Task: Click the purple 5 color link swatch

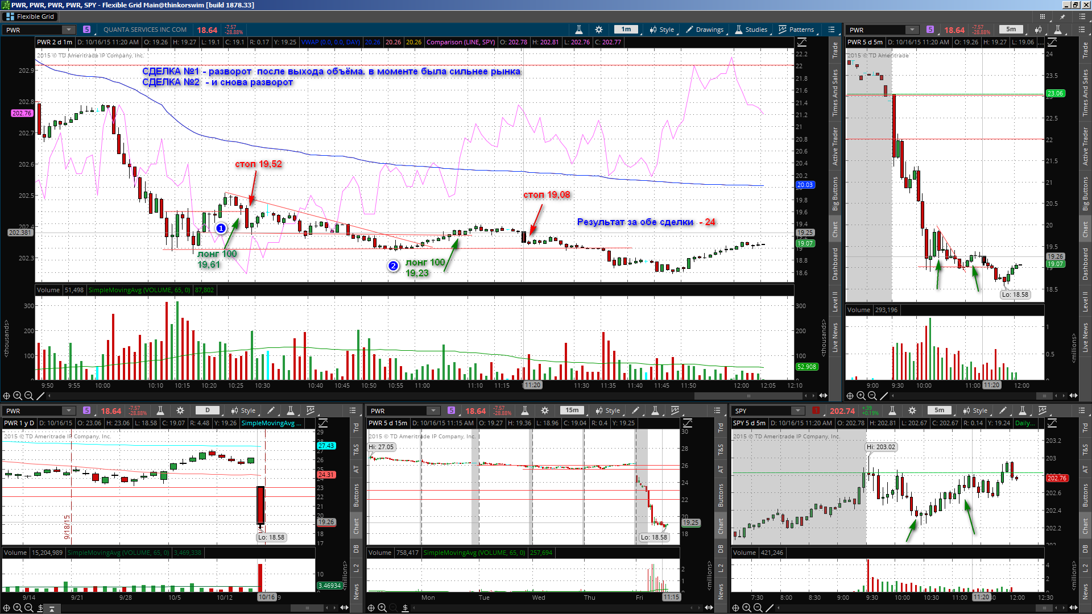Action: click(x=86, y=30)
